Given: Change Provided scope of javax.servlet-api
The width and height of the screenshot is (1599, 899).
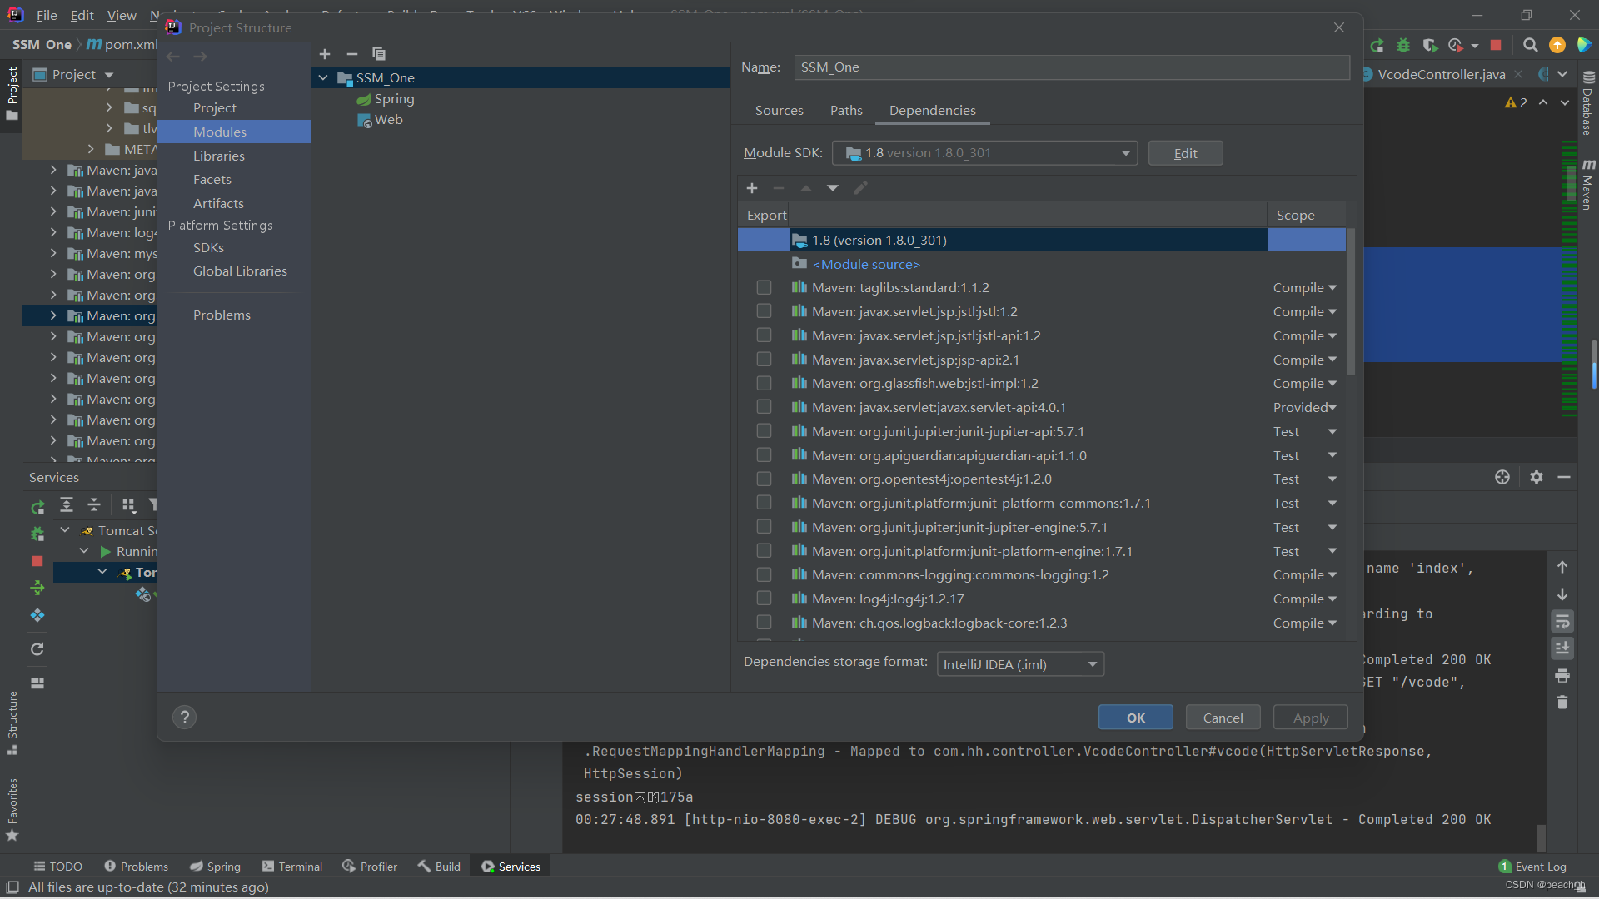Looking at the screenshot, I should [1305, 407].
